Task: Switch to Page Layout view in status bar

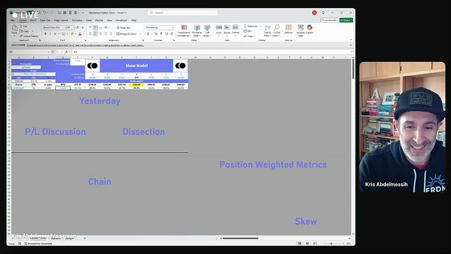Action: coord(307,243)
